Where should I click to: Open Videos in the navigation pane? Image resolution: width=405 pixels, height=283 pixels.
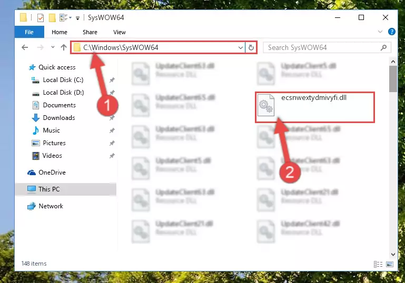[x=52, y=156]
